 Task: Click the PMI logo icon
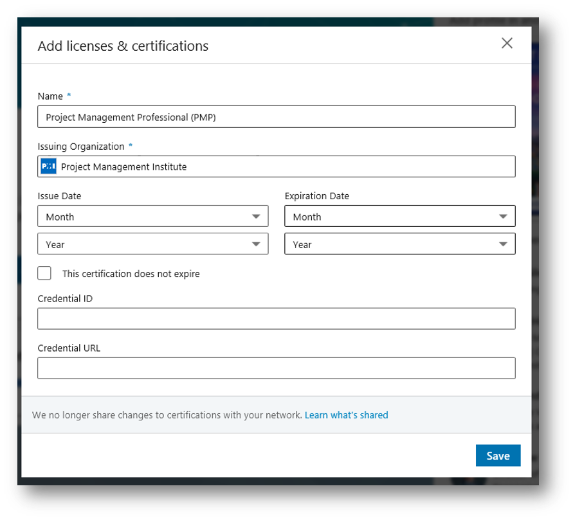[x=48, y=166]
